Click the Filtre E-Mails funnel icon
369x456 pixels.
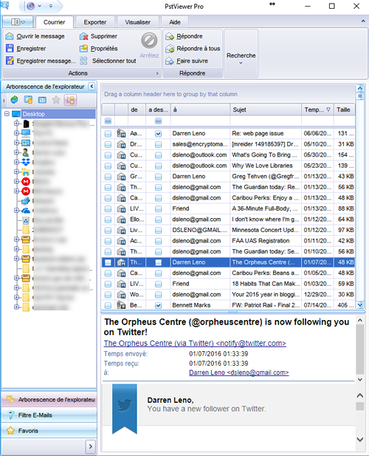tap(10, 415)
